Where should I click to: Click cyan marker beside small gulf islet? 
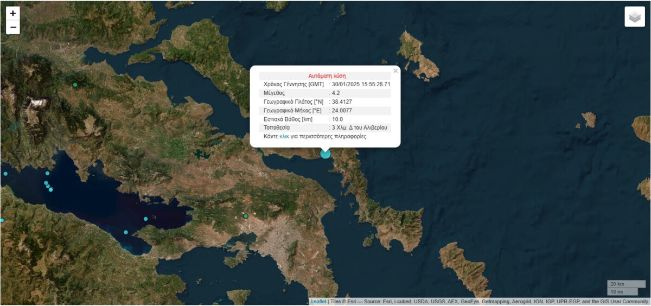pyautogui.click(x=145, y=219)
